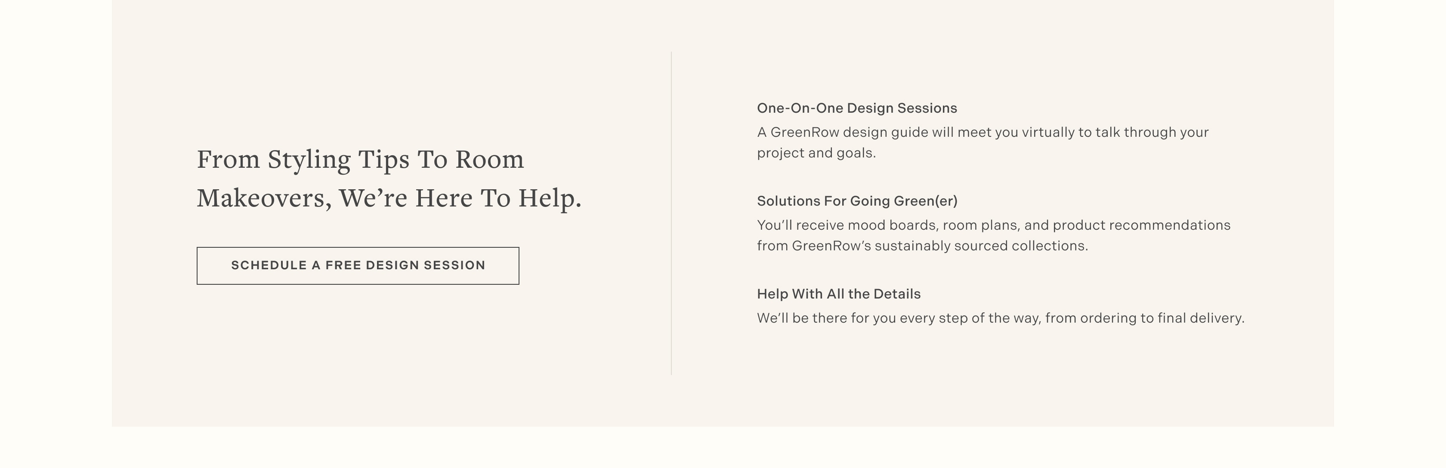The image size is (1446, 468).
Task: Click the 'project and goals.' text line
Action: click(816, 153)
